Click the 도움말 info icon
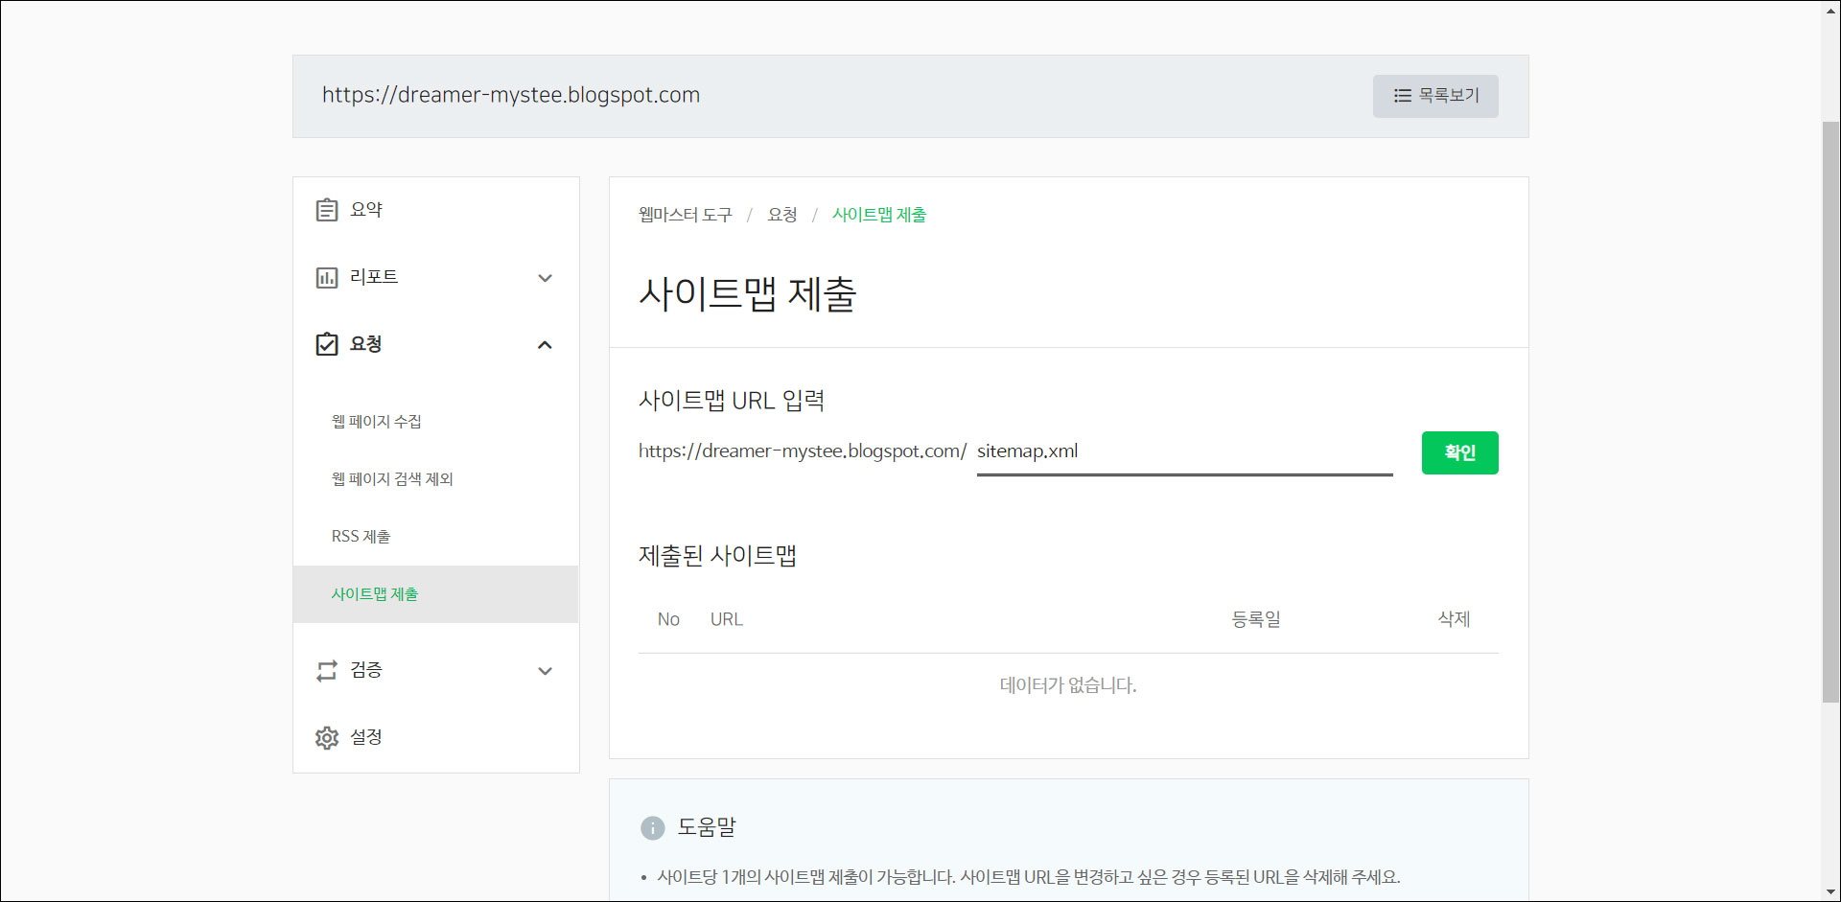1841x902 pixels. [x=652, y=828]
